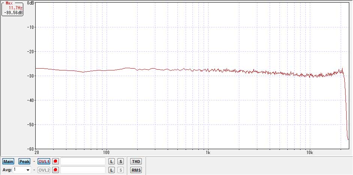The height and width of the screenshot is (175, 353).
Task: Click the OVL2 overlay name text field
Action: pyautogui.click(x=83, y=170)
